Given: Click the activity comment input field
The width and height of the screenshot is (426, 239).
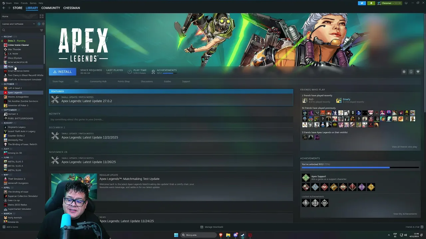Looking at the screenshot, I should tap(171, 119).
